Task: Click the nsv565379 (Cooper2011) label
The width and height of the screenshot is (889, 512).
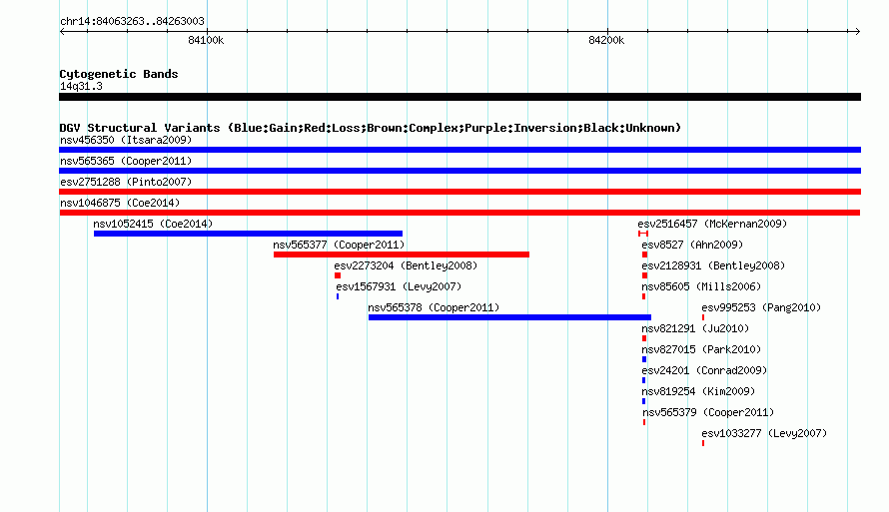Action: click(708, 412)
